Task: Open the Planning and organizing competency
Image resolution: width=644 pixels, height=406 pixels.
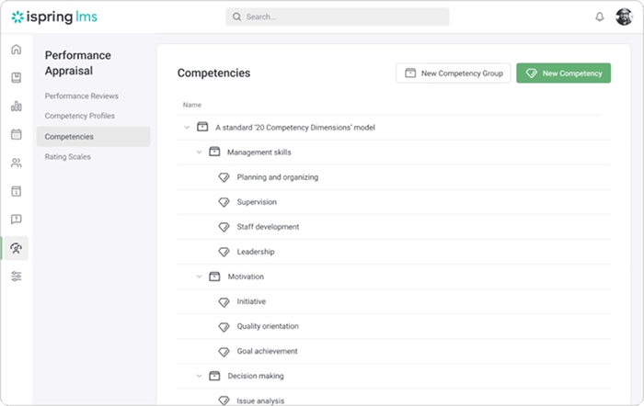Action: (x=278, y=177)
